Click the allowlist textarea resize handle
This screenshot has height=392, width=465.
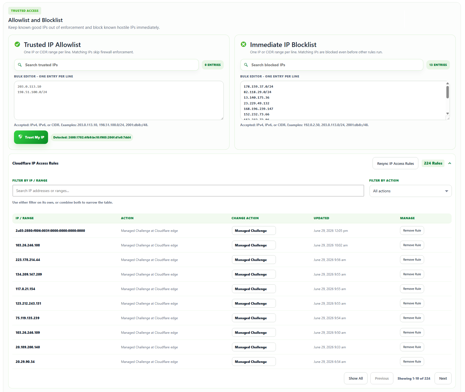coord(222,118)
